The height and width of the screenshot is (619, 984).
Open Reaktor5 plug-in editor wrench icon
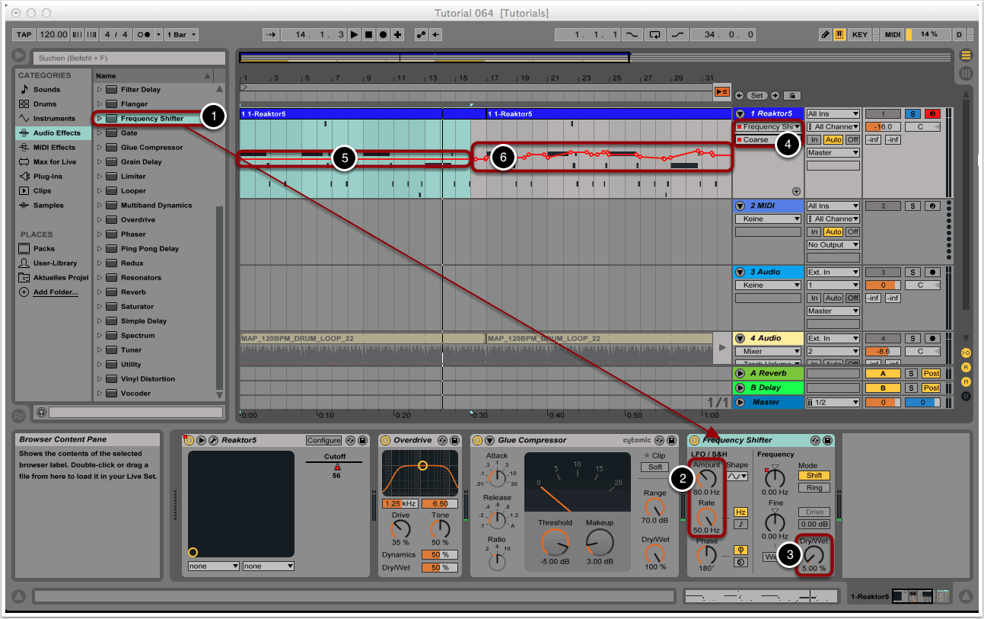click(x=213, y=440)
